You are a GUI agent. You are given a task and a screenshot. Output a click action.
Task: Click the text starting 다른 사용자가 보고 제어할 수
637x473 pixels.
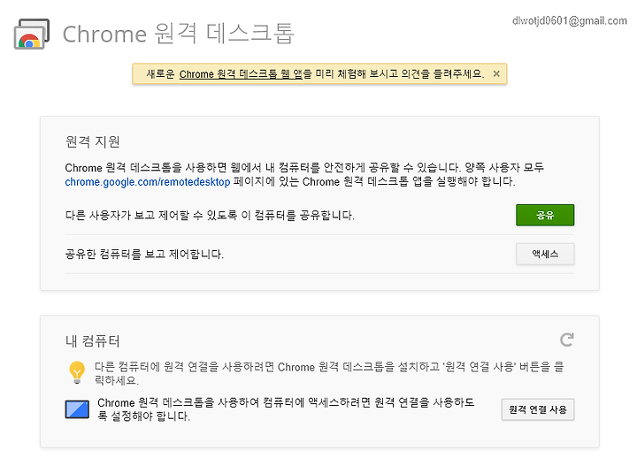pos(210,215)
